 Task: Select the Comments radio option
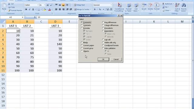pyautogui.click(x=82, y=22)
